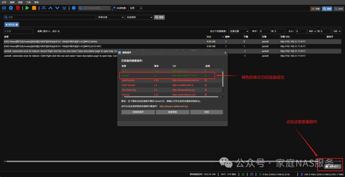Open the 帮助 menu

click(x=36, y=2)
